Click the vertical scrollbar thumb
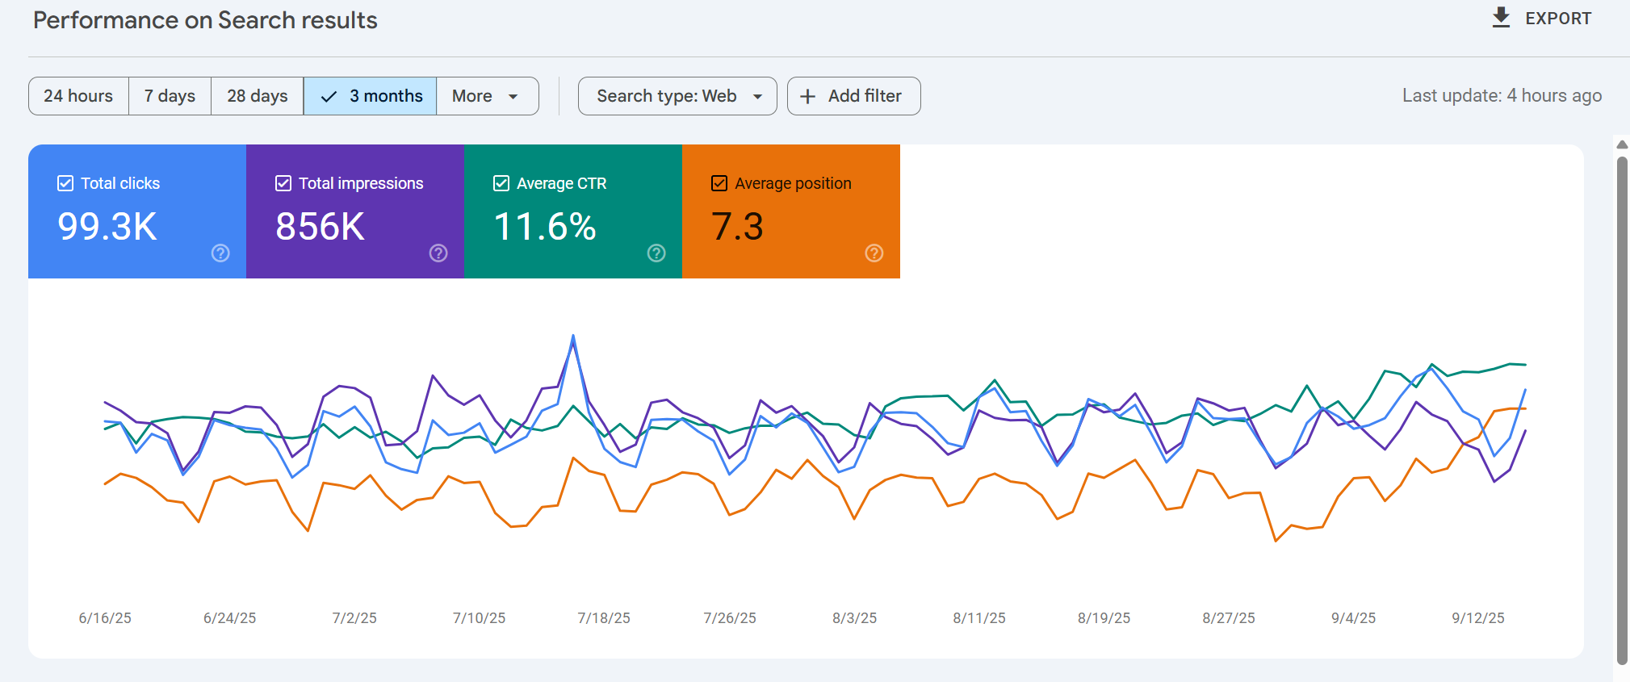This screenshot has width=1630, height=682. [1622, 410]
